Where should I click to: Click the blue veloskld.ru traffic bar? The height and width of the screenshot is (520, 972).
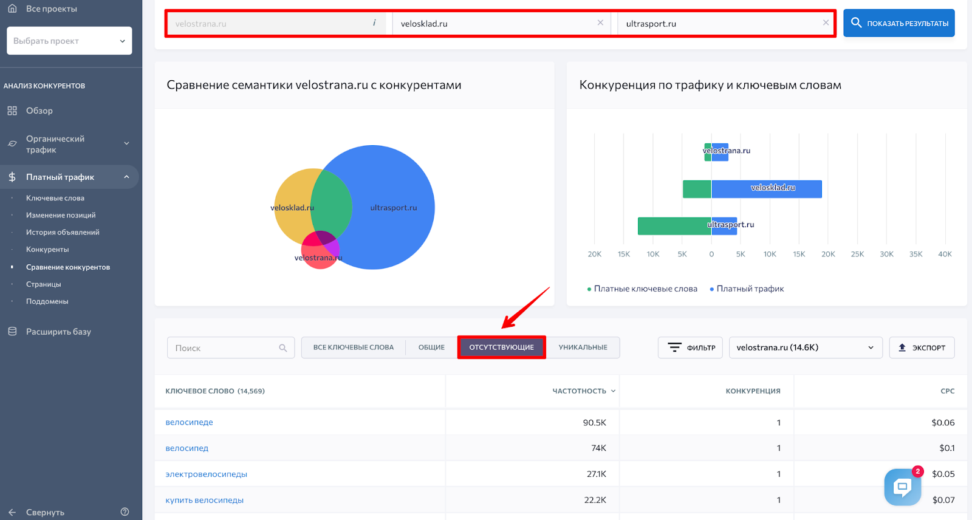click(x=767, y=189)
